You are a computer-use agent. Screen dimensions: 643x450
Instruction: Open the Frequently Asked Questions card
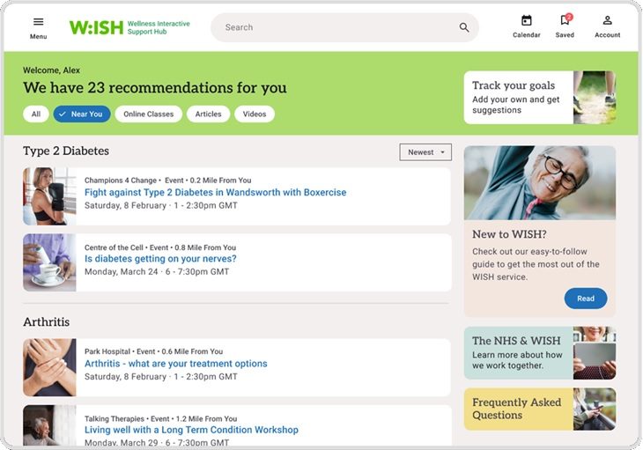pyautogui.click(x=539, y=409)
